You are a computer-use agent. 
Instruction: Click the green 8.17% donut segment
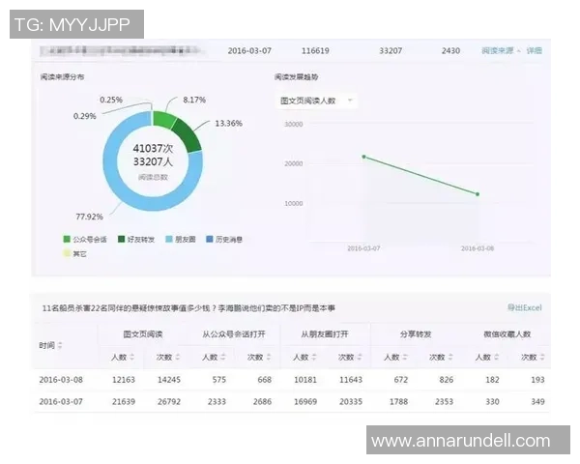click(x=162, y=119)
